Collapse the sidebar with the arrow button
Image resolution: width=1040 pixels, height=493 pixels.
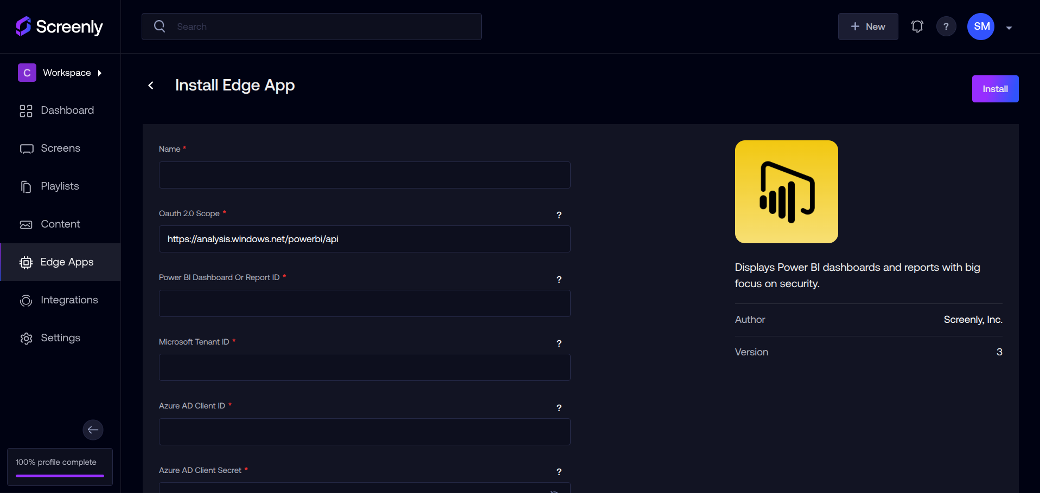(x=93, y=430)
